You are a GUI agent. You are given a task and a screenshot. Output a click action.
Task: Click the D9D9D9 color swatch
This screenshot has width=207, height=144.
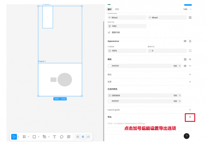[x=110, y=95]
